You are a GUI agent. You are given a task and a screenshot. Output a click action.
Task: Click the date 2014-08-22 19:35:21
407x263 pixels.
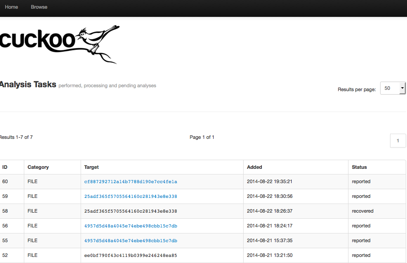click(x=270, y=181)
